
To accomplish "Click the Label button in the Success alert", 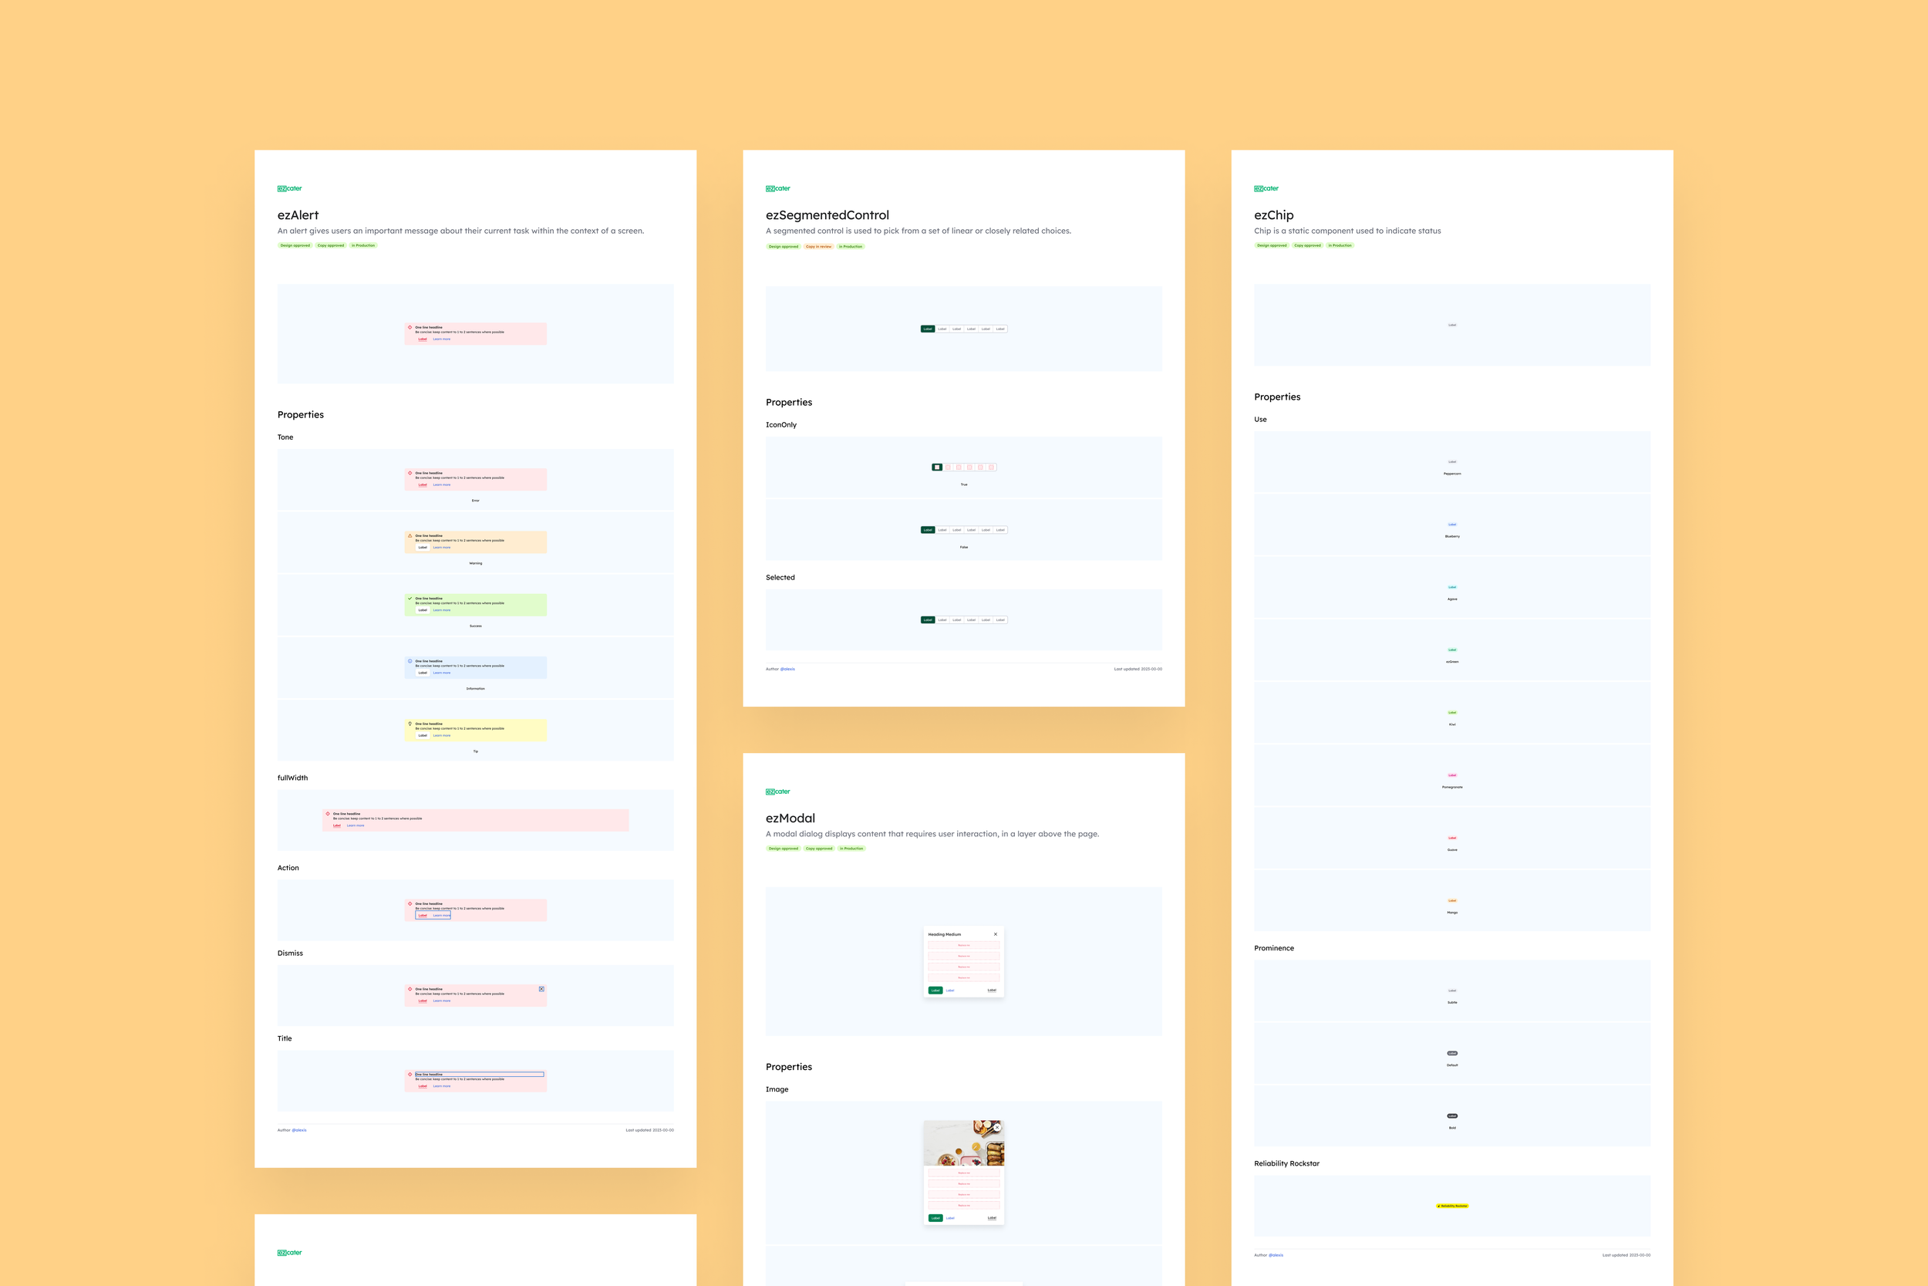I will 423,610.
